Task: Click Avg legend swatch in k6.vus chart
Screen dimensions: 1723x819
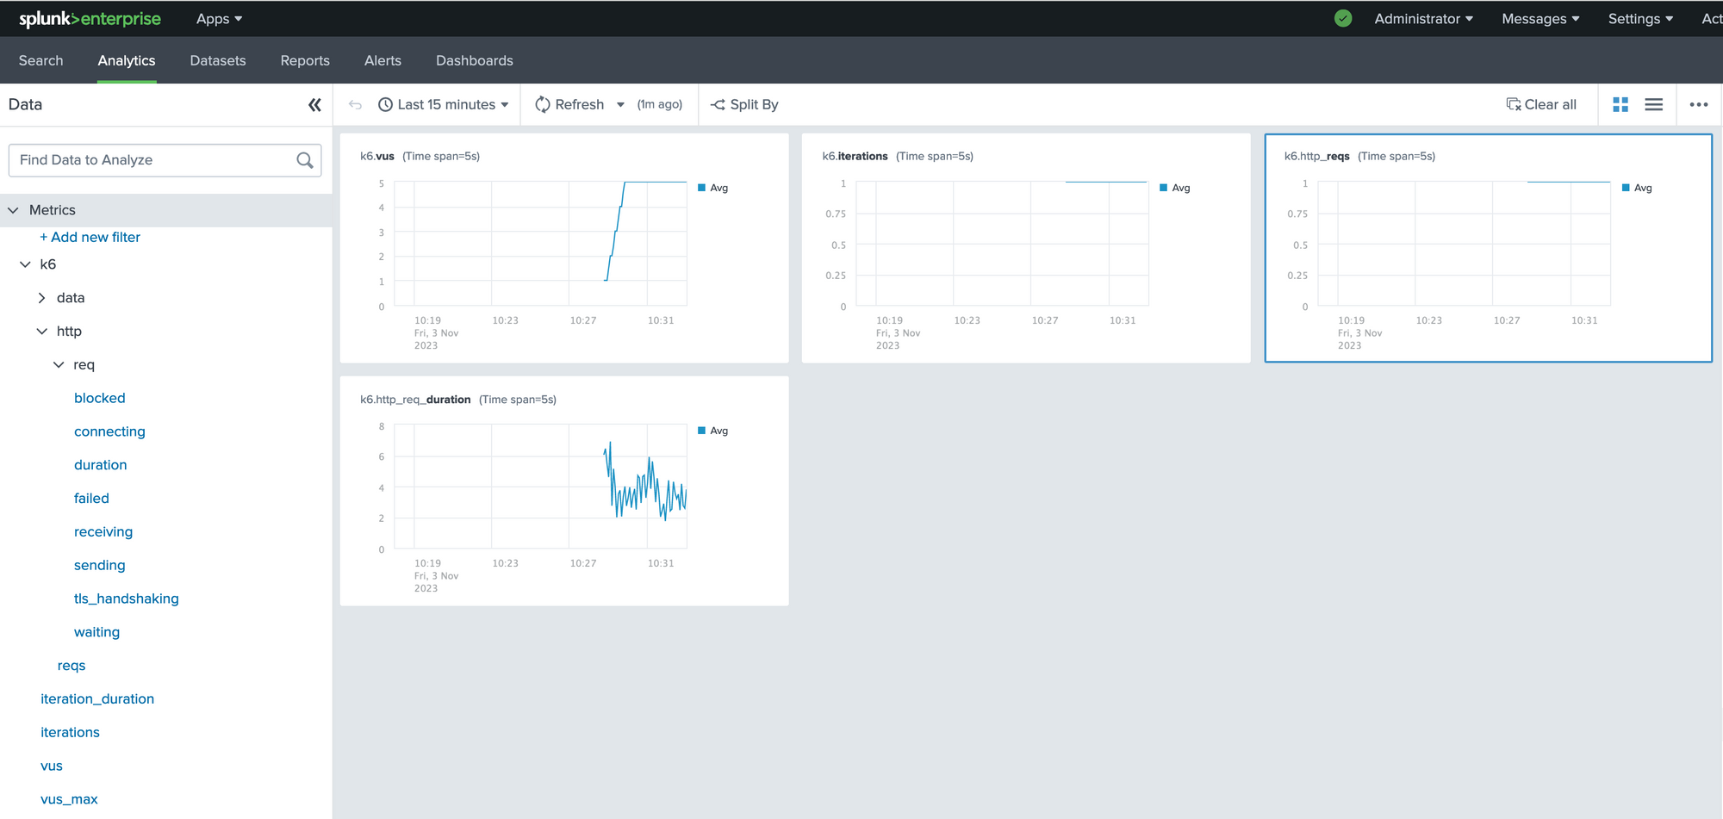Action: pyautogui.click(x=701, y=188)
